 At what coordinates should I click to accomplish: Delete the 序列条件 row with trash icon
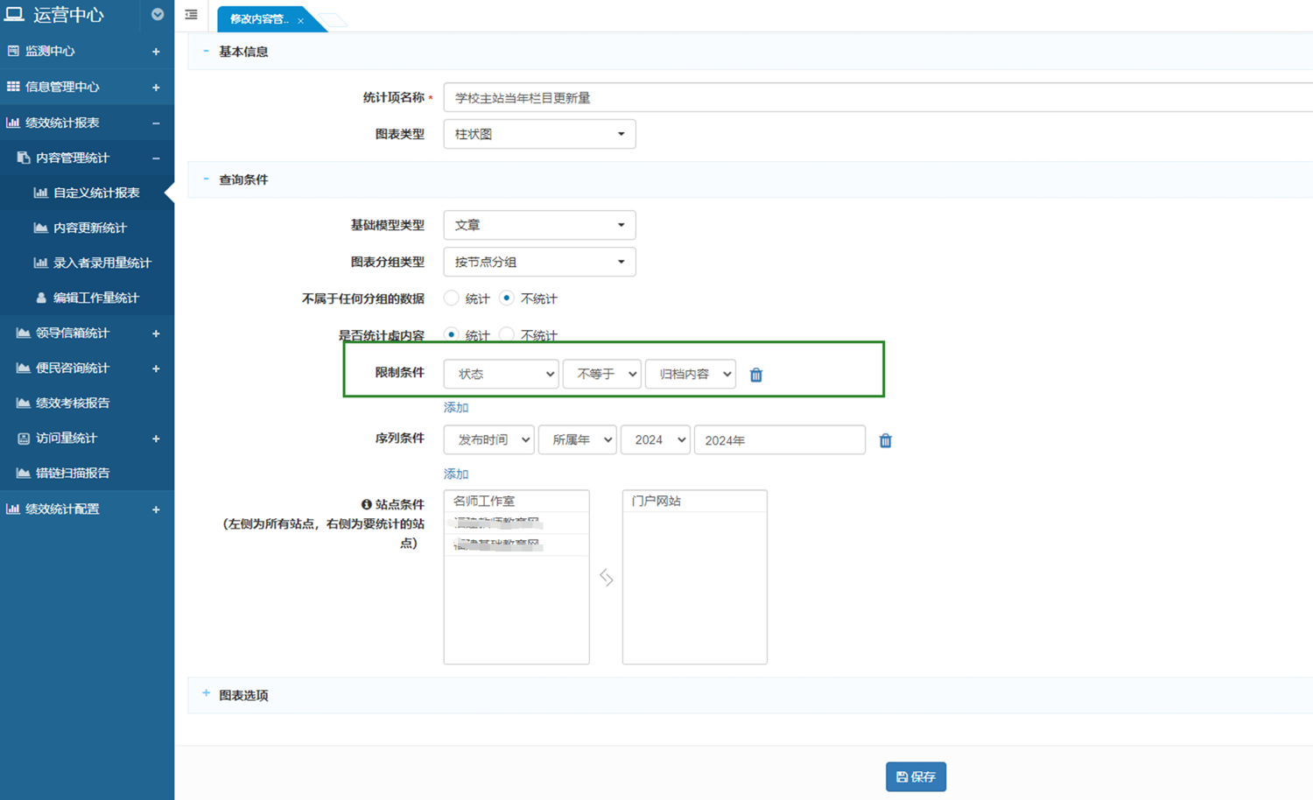885,440
